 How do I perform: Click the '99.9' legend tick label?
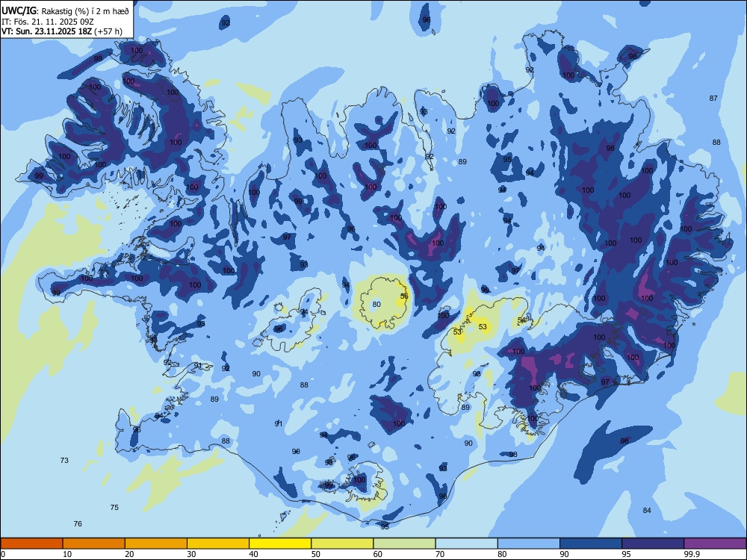pos(691,554)
